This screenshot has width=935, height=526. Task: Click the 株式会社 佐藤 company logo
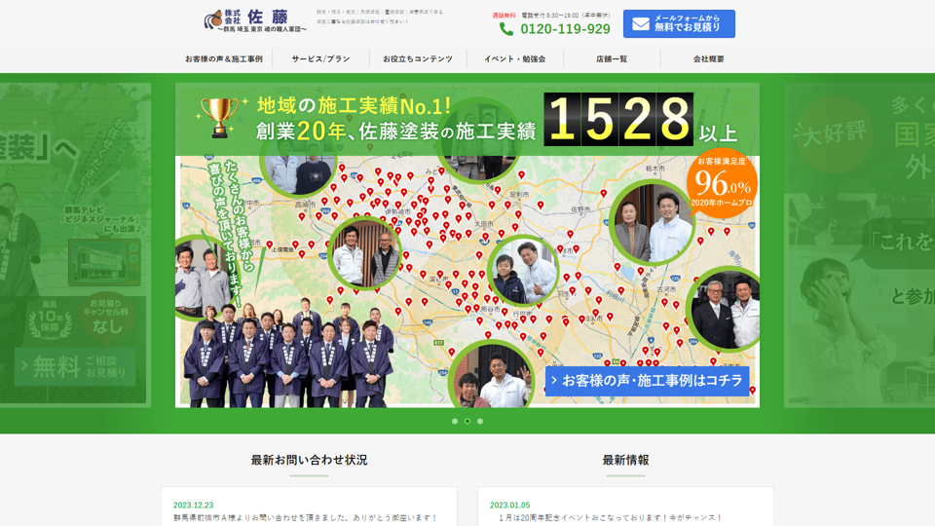255,20
